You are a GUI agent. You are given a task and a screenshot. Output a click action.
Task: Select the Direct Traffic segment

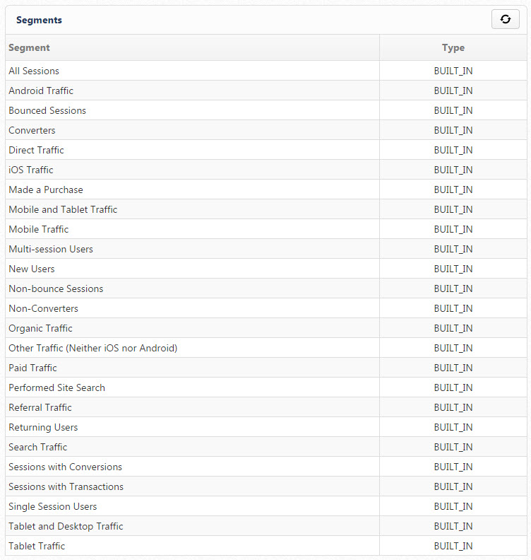(36, 150)
